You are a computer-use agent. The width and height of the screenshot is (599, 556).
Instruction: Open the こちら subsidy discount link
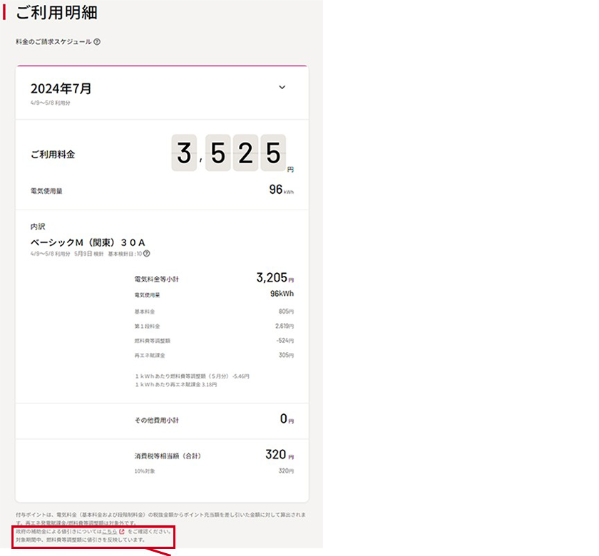pyautogui.click(x=109, y=531)
